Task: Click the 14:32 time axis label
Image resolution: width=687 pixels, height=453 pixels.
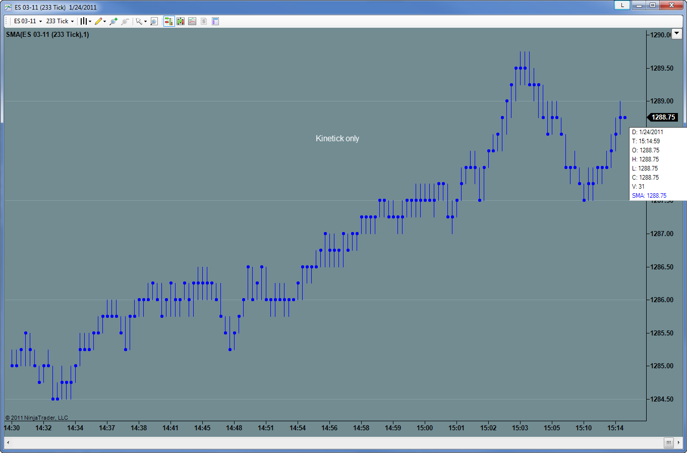Action: (43, 428)
